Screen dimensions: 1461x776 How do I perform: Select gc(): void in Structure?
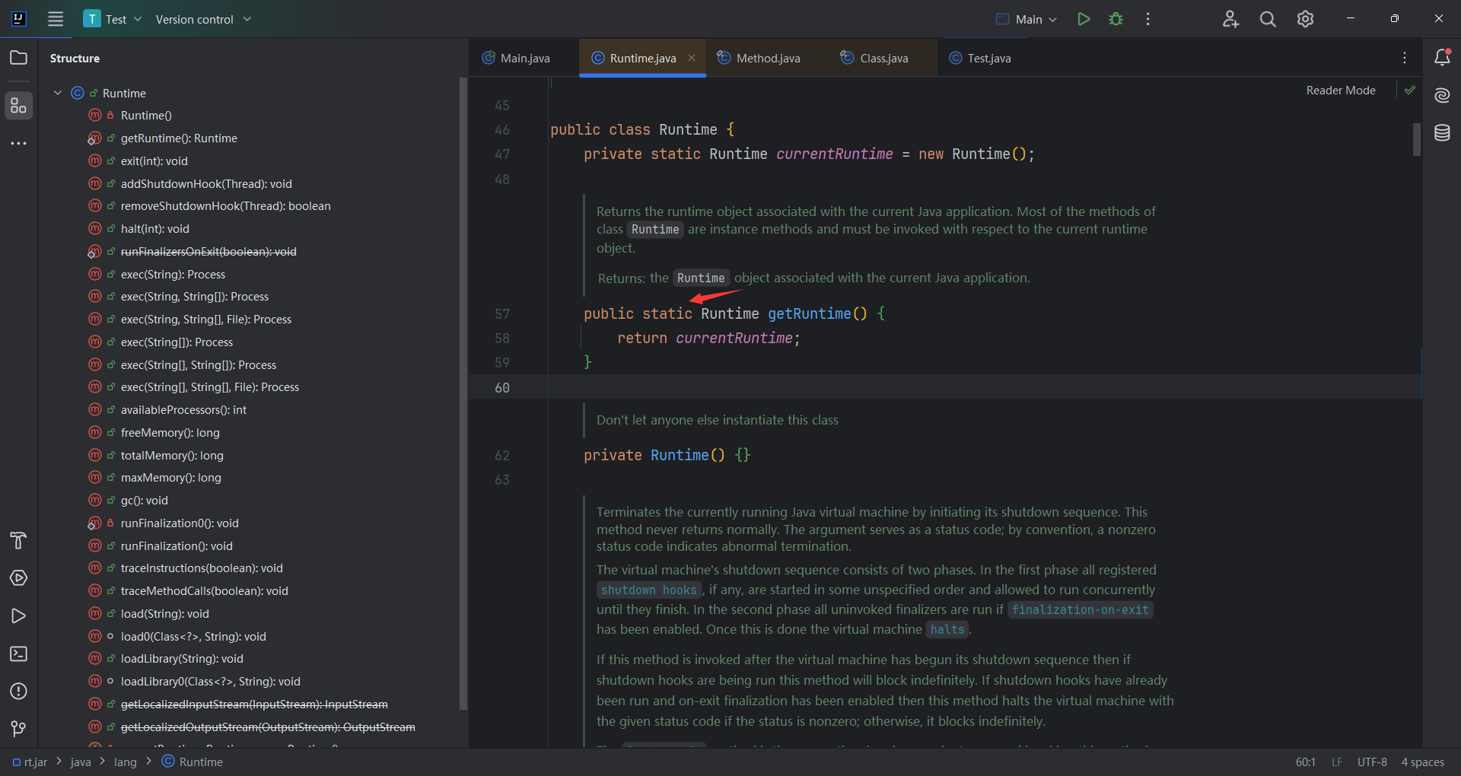[144, 501]
